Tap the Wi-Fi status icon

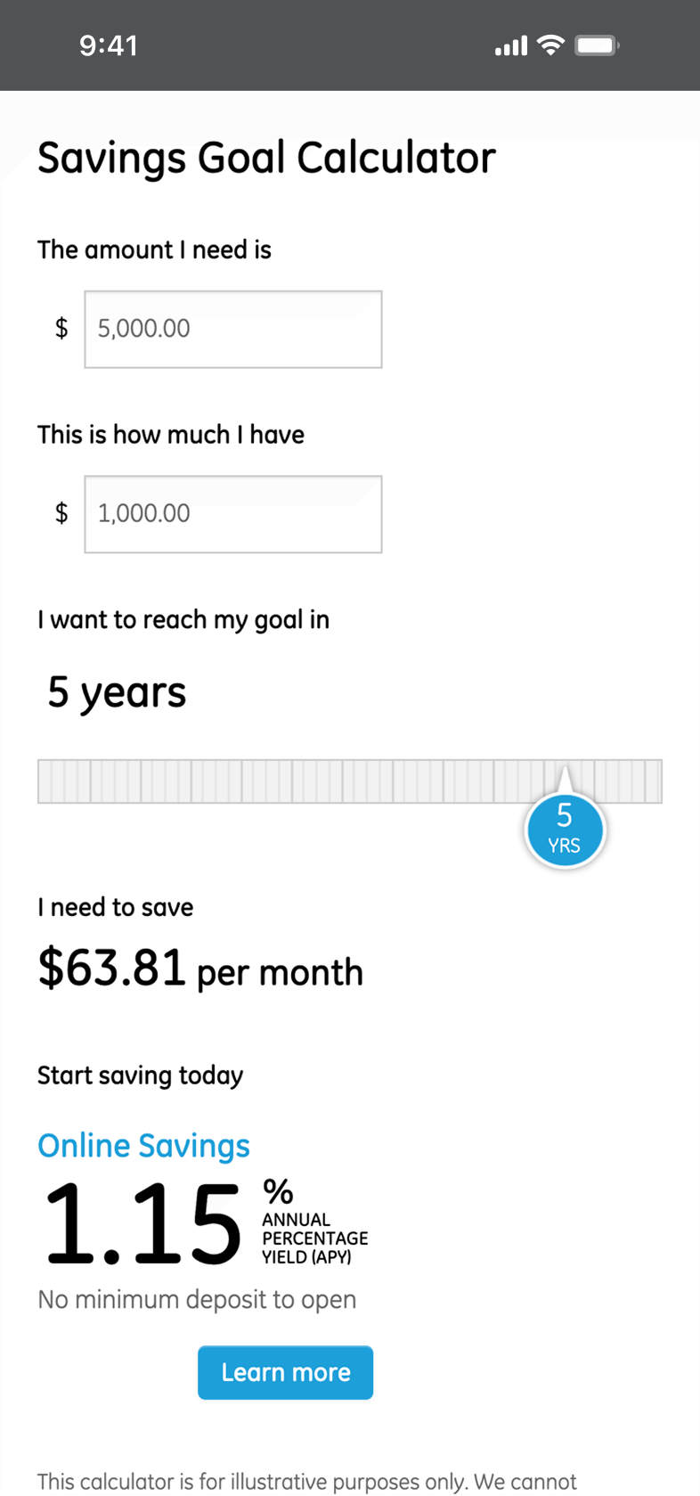pos(551,45)
